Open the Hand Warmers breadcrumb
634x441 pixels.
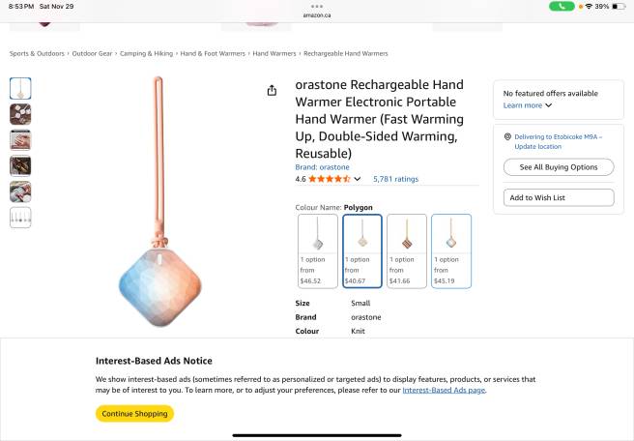click(274, 53)
